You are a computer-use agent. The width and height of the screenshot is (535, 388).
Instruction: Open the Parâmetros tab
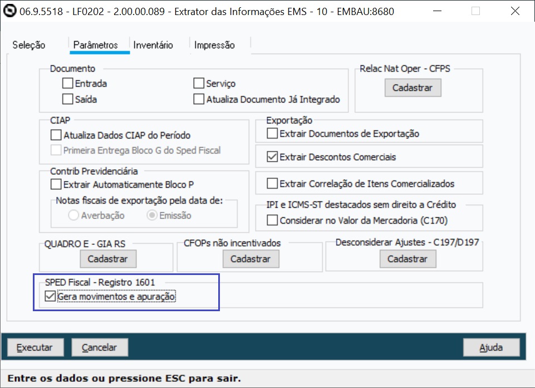96,45
